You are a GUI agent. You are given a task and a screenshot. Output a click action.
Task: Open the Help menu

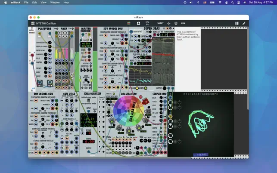[66, 3]
